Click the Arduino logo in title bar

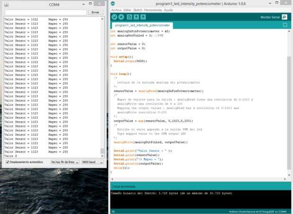[113, 4]
